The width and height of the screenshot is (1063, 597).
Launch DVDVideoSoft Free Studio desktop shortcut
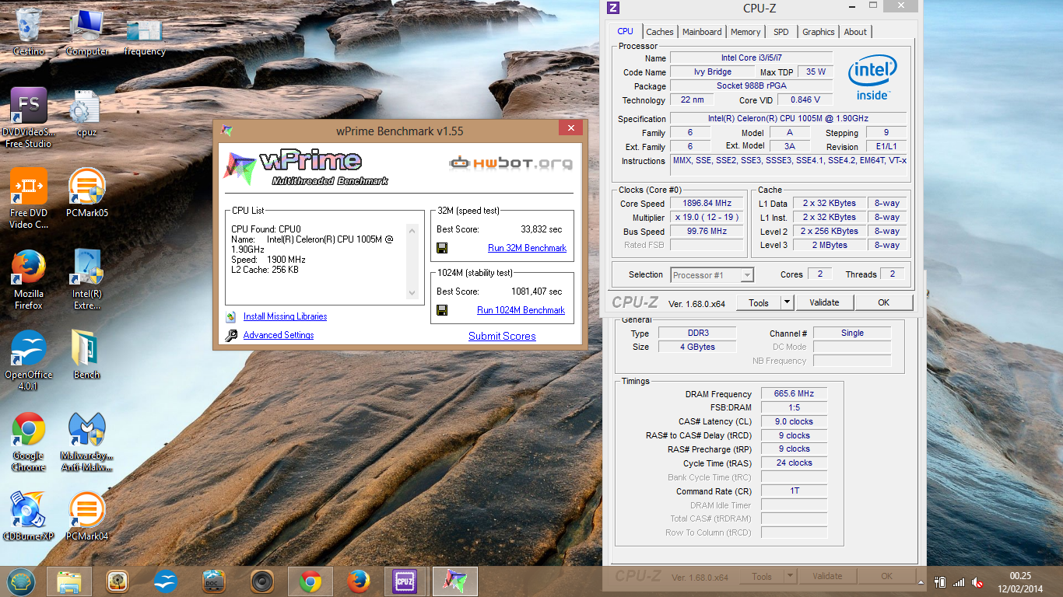click(x=29, y=117)
